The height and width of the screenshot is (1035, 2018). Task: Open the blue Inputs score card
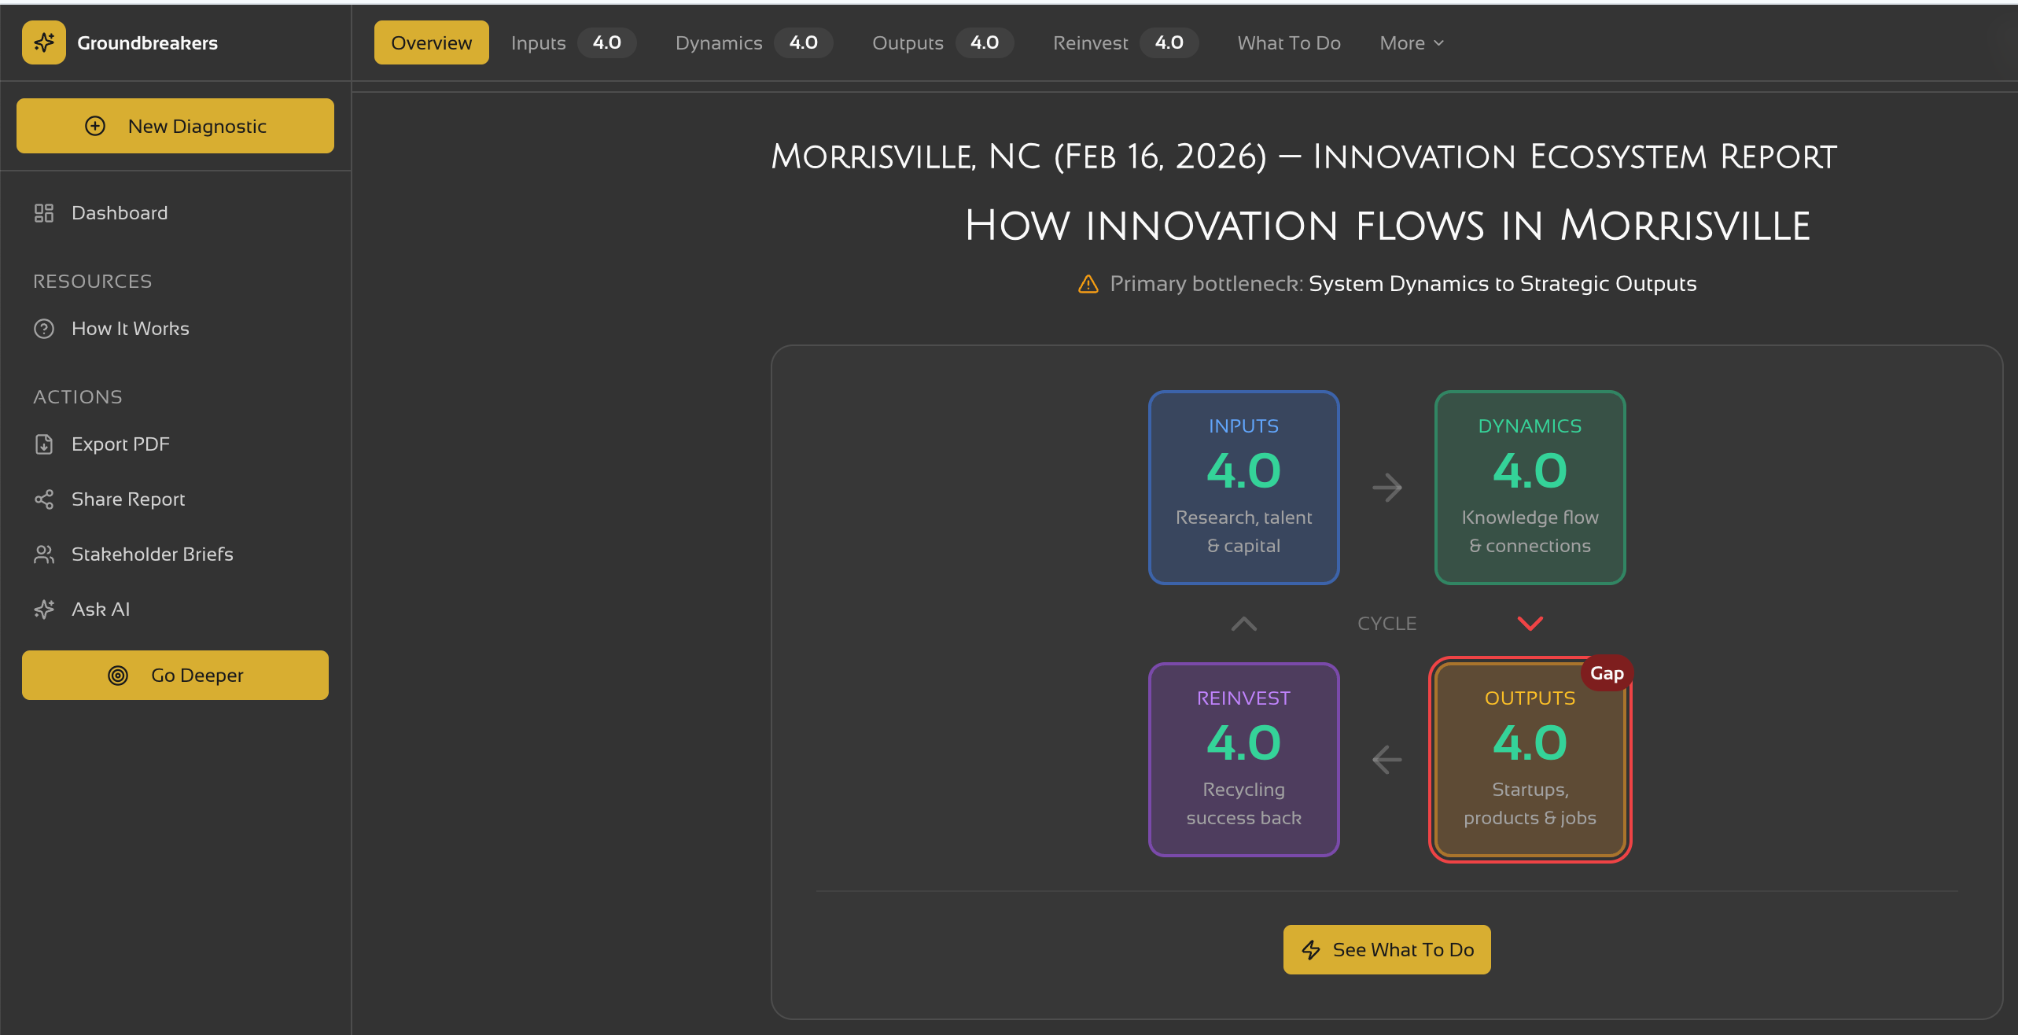(x=1243, y=488)
